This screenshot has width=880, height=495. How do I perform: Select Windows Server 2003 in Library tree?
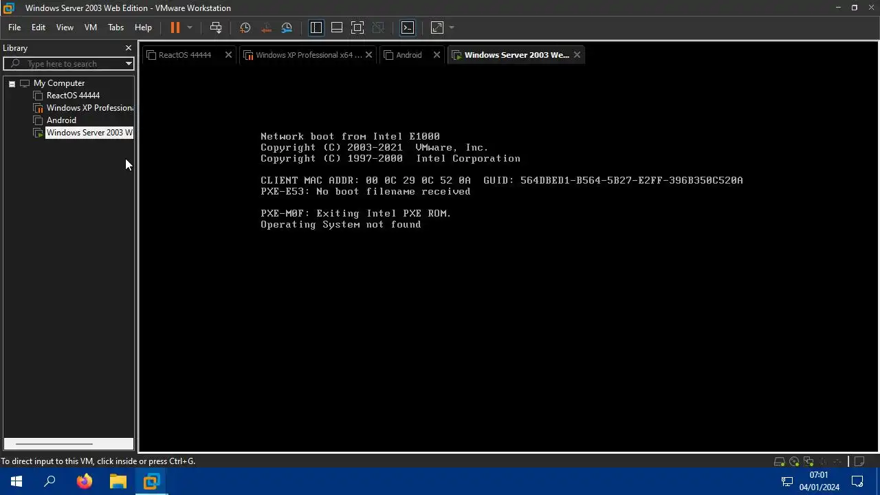click(x=89, y=133)
